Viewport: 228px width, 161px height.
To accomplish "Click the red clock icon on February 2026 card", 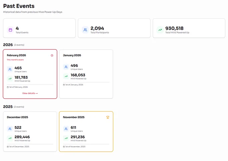I will 52,56.
